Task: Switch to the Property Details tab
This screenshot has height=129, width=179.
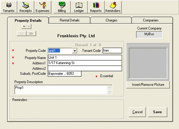Action: click(x=28, y=20)
